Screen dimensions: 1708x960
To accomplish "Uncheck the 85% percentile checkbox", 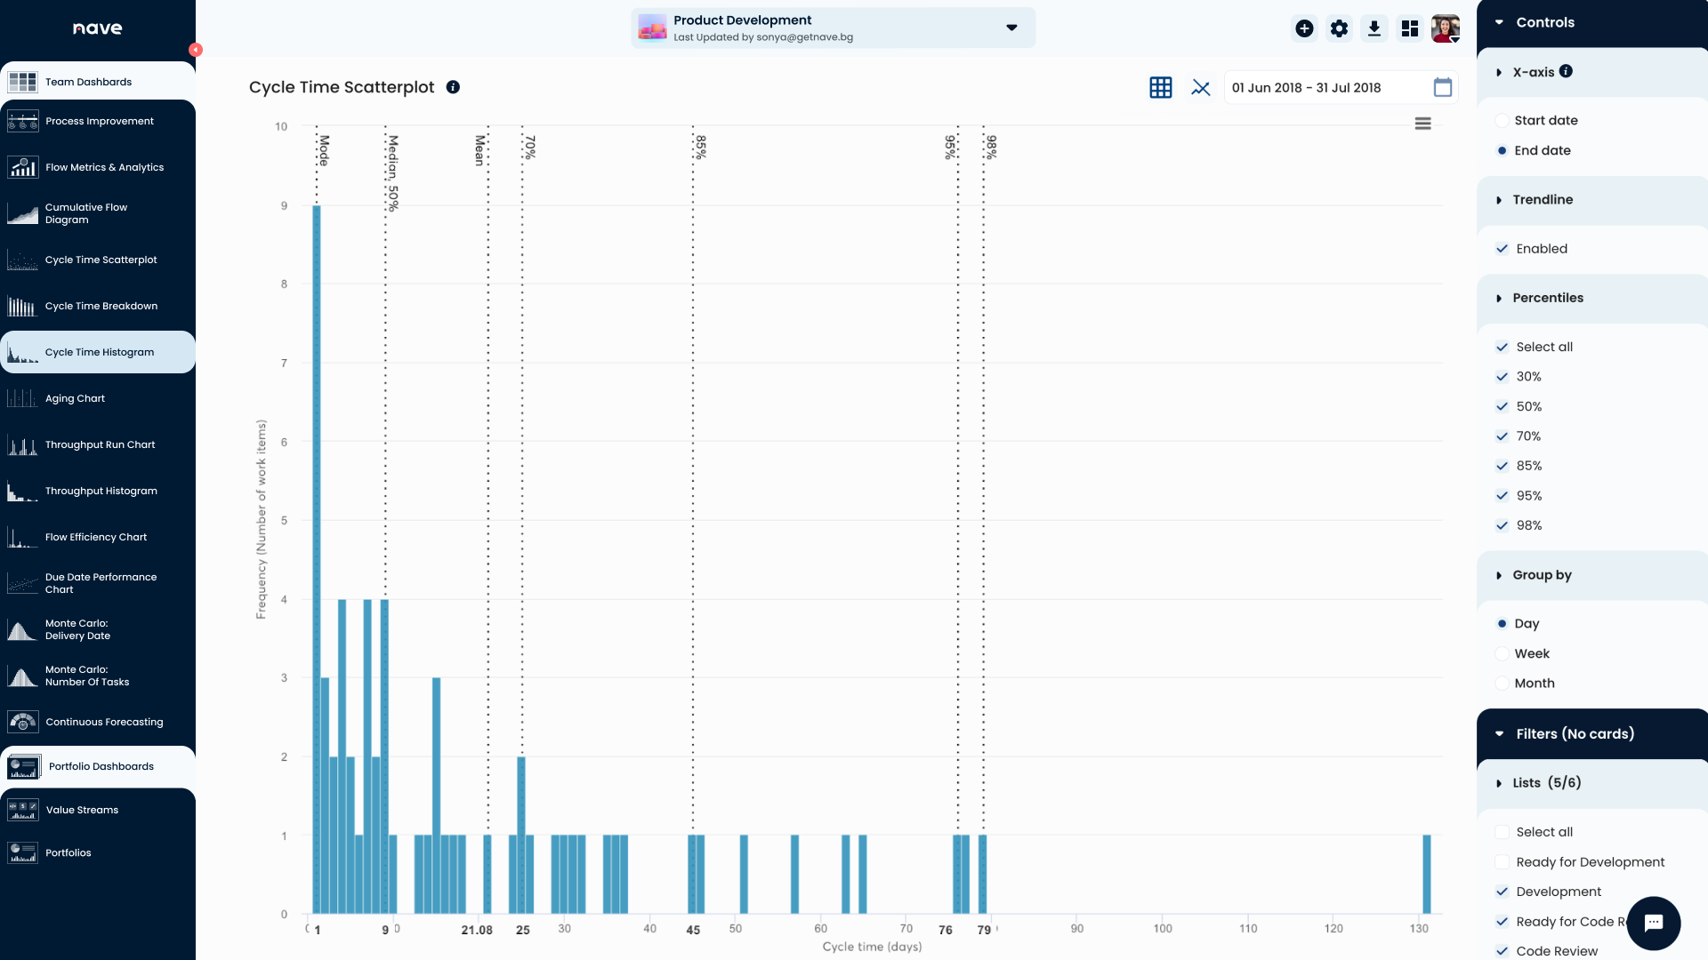I will coord(1502,466).
